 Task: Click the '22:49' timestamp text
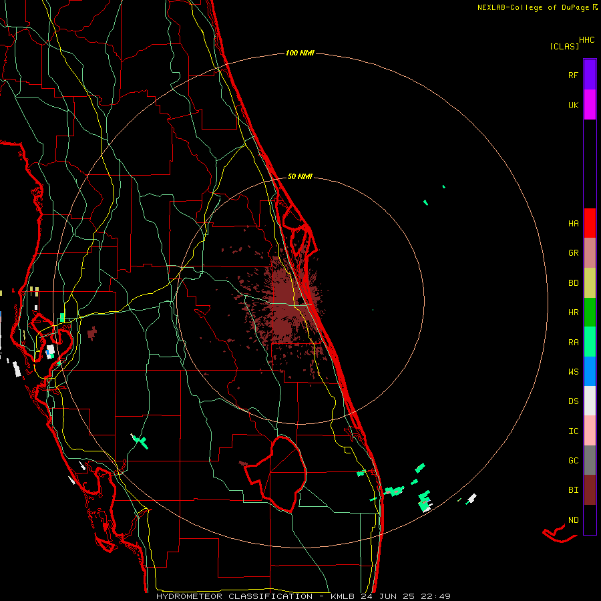click(x=436, y=596)
